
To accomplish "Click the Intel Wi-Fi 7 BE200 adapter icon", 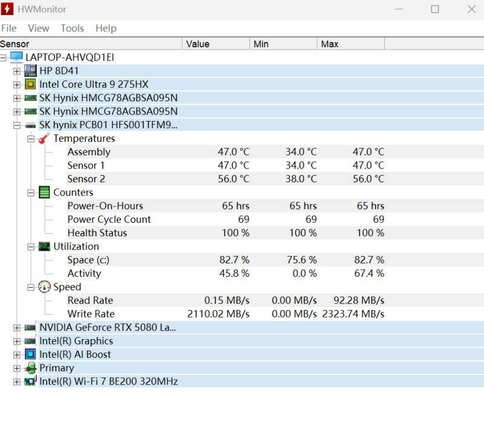I will click(30, 382).
